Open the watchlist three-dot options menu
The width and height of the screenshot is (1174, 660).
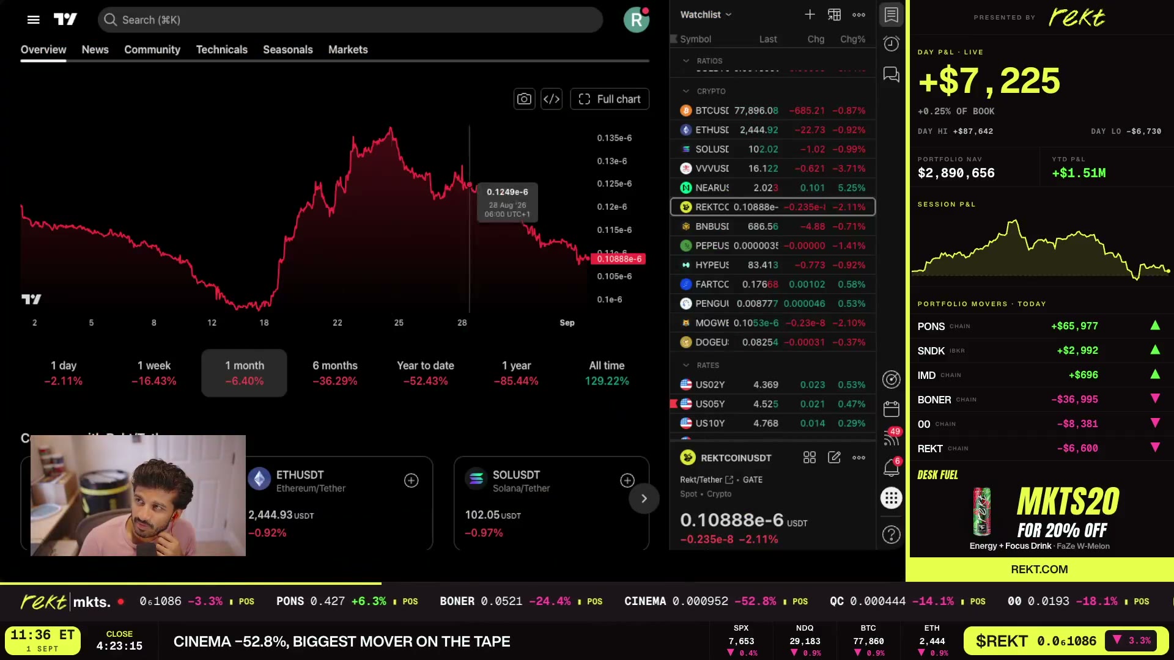858,15
